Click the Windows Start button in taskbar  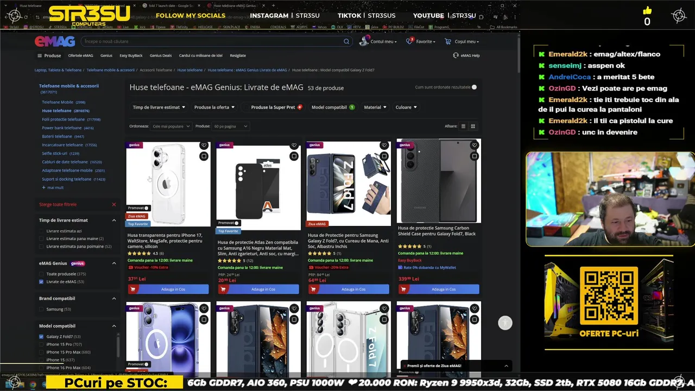[11, 384]
